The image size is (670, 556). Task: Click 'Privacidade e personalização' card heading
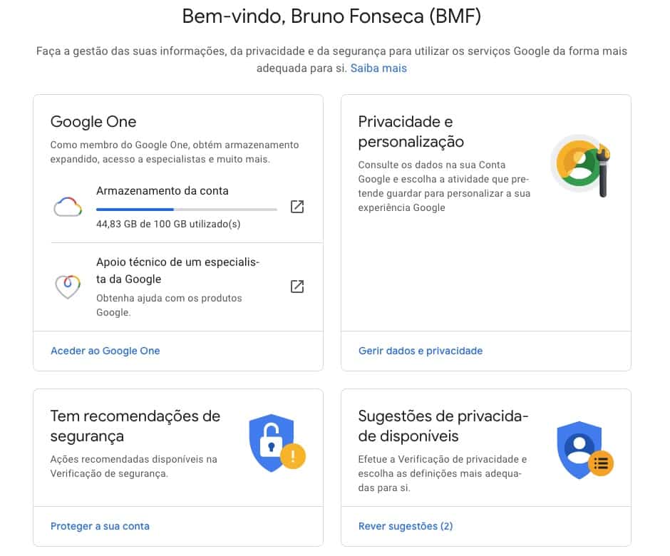pos(411,132)
